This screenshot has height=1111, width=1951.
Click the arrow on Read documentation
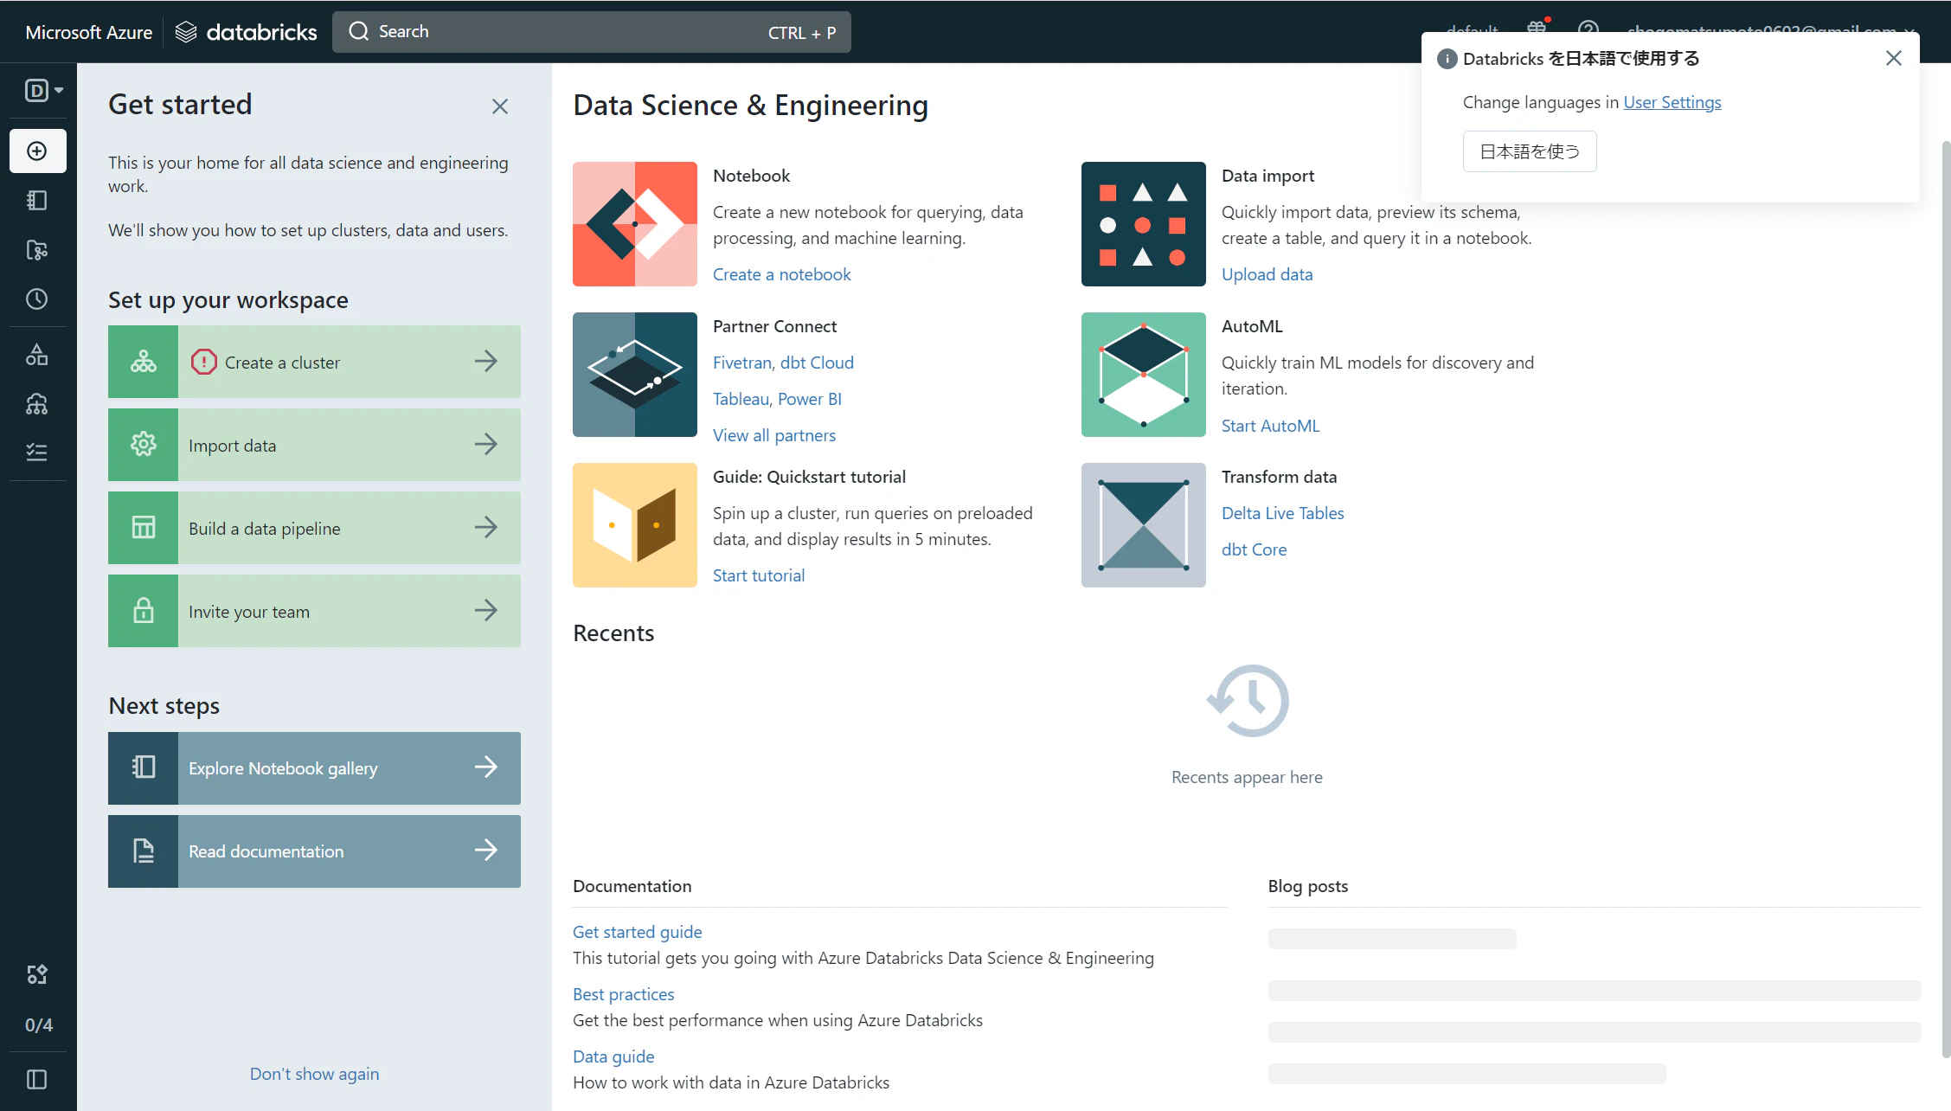click(486, 850)
